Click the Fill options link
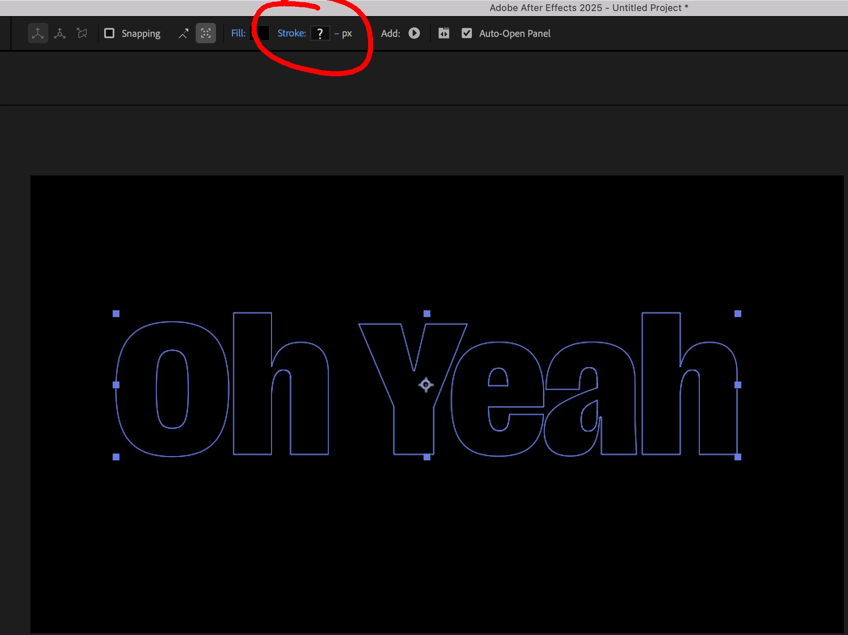The height and width of the screenshot is (635, 848). [238, 33]
